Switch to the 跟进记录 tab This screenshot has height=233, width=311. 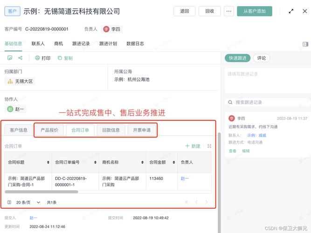81,44
